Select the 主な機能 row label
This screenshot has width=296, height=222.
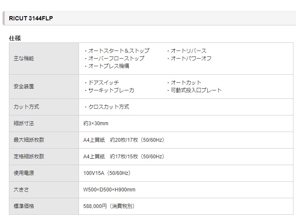coord(24,59)
